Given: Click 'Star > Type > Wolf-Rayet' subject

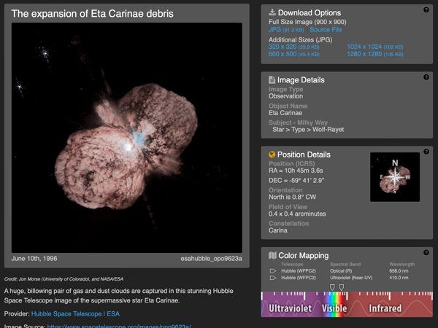Looking at the screenshot, I should [x=308, y=130].
